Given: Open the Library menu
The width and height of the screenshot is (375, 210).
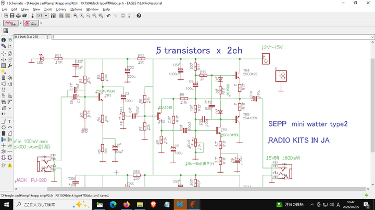Looking at the screenshot, I should point(61,9).
